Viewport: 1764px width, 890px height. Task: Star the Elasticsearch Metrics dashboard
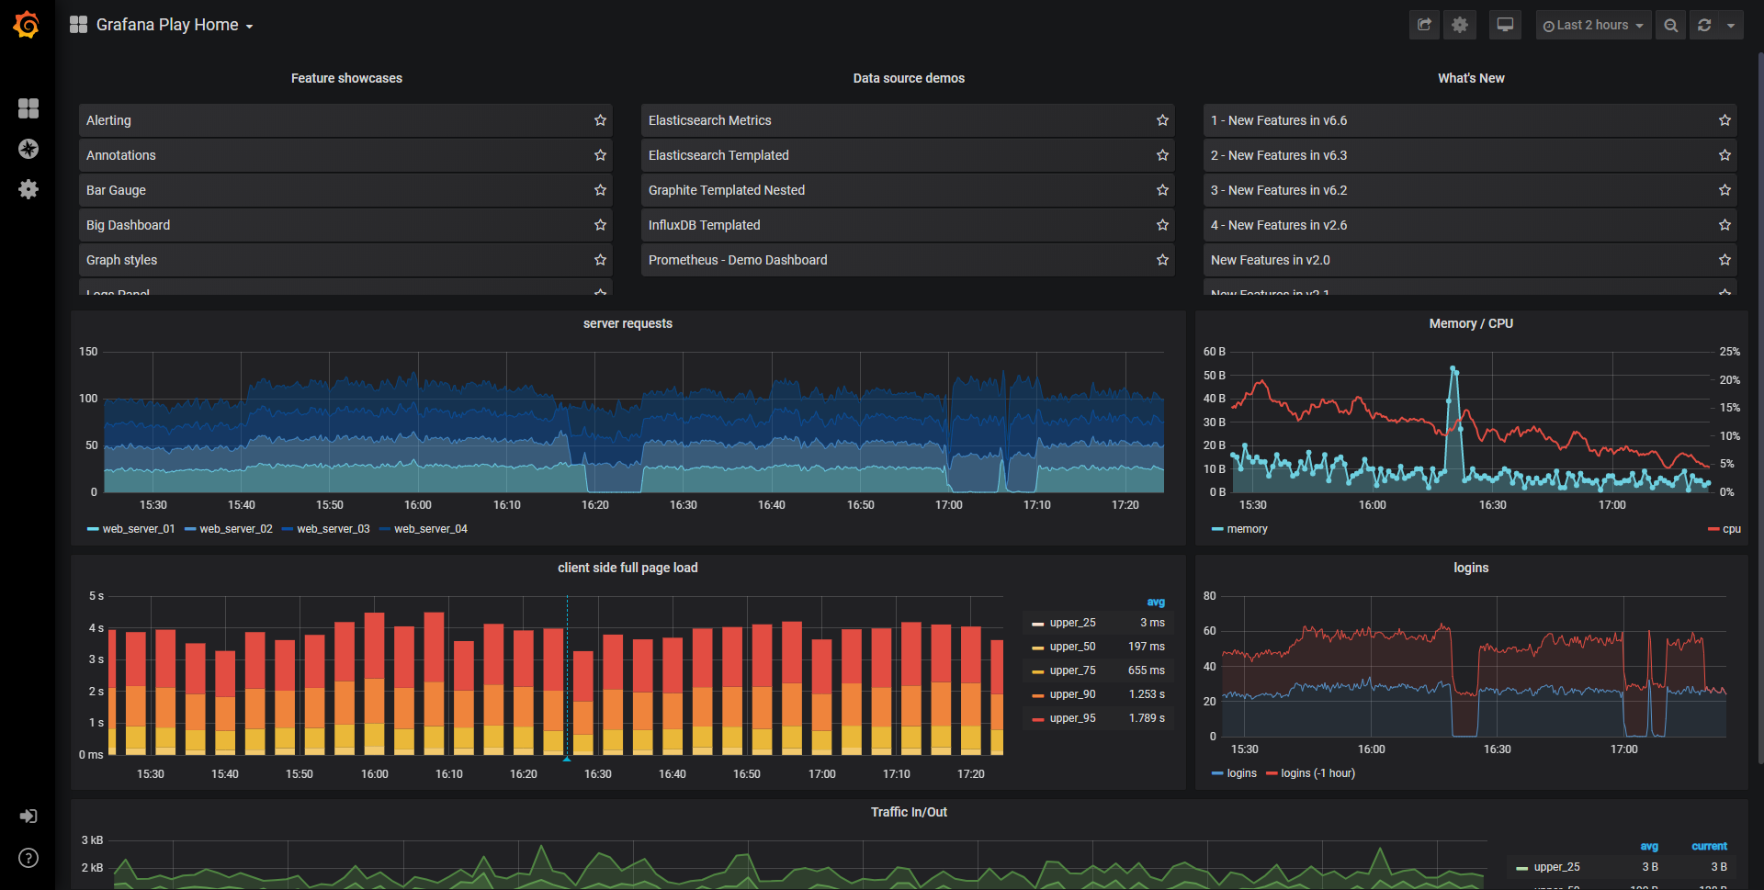tap(1162, 120)
